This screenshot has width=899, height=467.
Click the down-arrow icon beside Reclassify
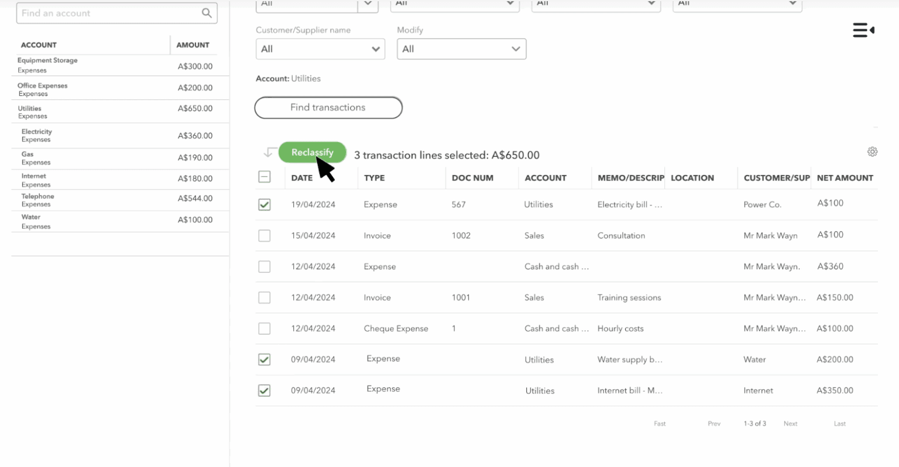[269, 152]
